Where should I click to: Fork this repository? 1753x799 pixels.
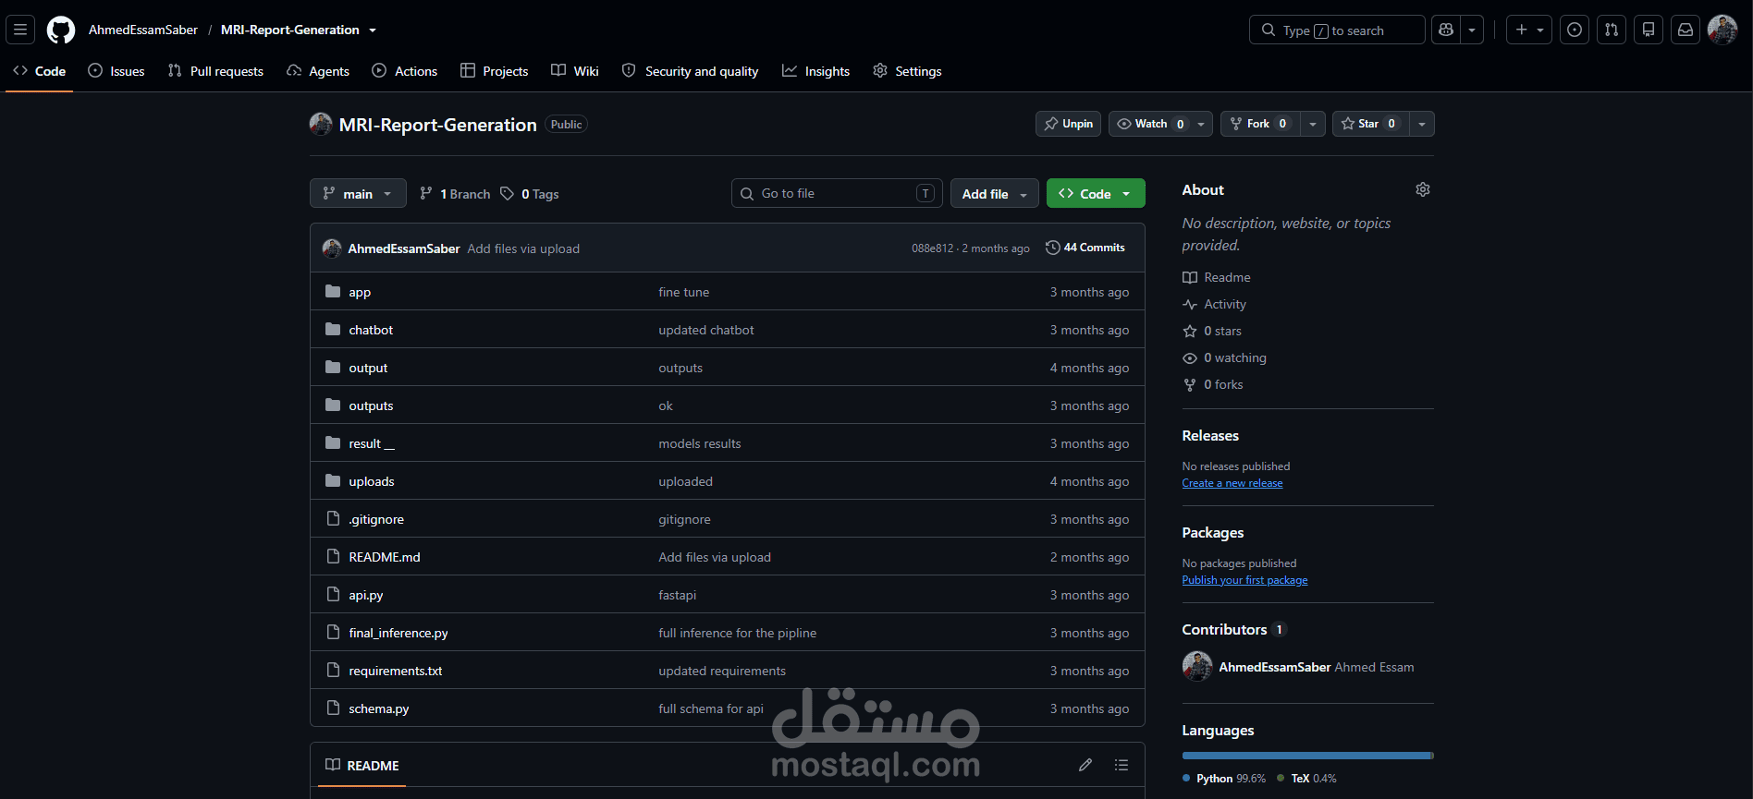[x=1259, y=124]
